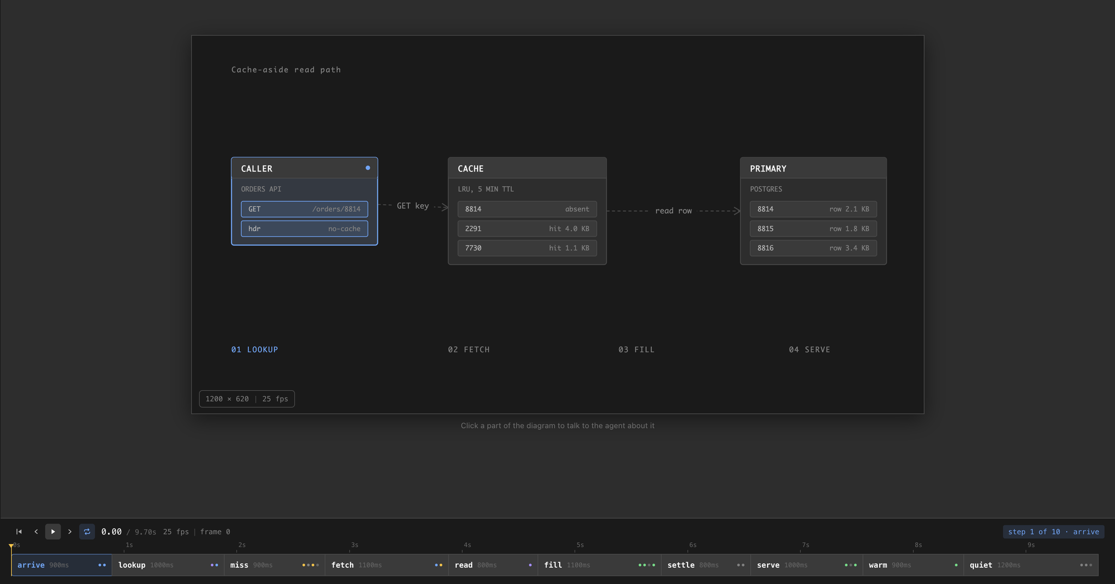Select the quiet timeline segment
The width and height of the screenshot is (1115, 584).
[x=1031, y=565]
